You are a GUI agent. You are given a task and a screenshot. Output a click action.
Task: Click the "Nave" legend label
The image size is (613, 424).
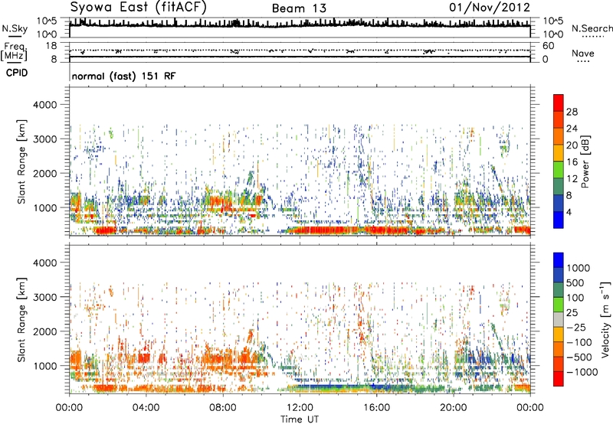click(582, 53)
